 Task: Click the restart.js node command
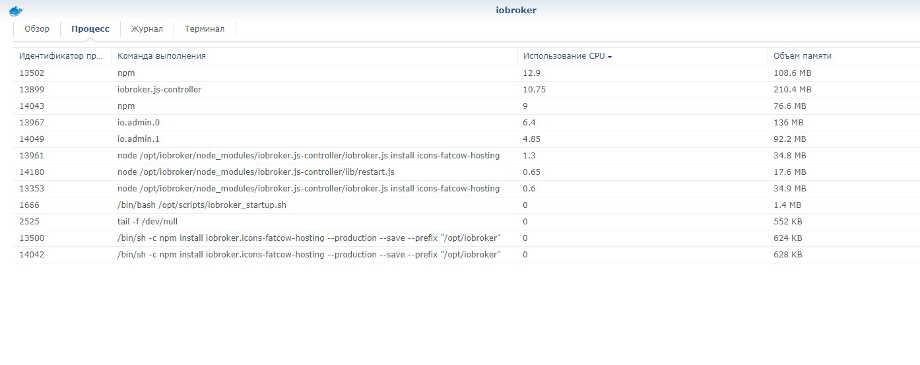256,172
